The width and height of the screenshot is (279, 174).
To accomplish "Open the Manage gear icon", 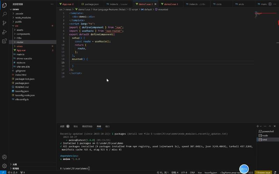I will coord(5,166).
